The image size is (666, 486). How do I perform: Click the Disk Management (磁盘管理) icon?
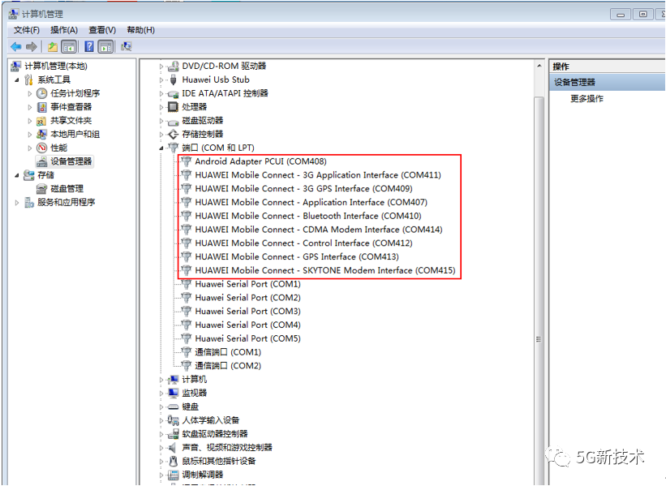click(41, 188)
